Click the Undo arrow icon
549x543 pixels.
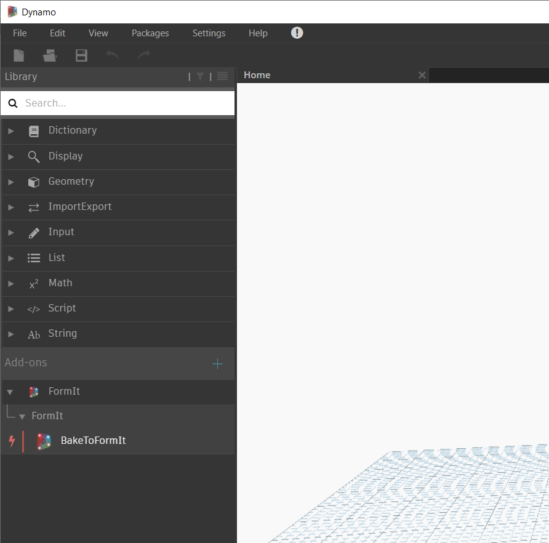click(113, 55)
